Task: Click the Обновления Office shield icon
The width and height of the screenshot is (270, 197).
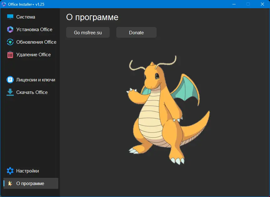Action: [10, 42]
